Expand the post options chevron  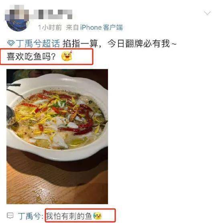click(x=207, y=13)
